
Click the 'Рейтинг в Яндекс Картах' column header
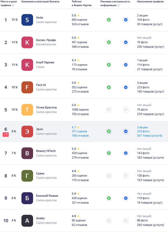click(82, 3)
